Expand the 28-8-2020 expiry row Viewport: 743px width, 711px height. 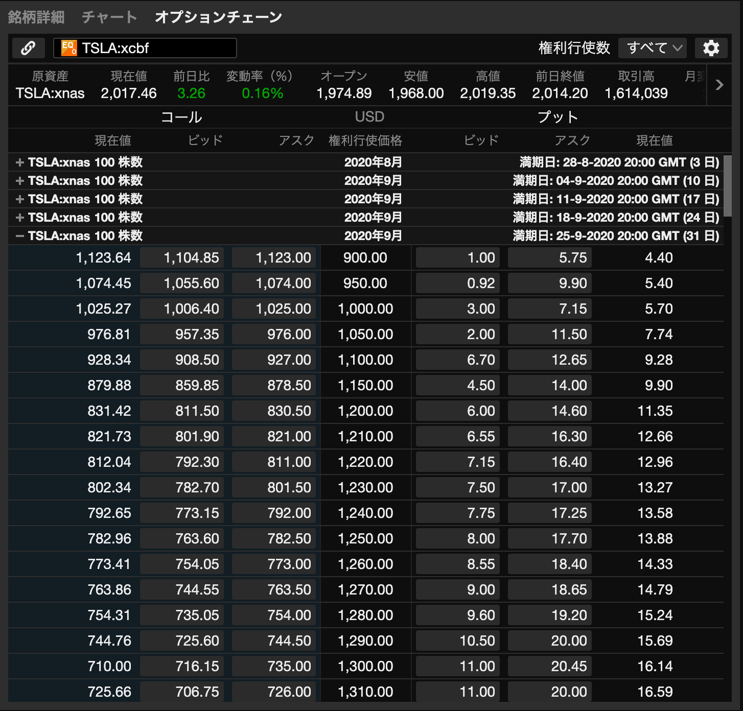(x=20, y=162)
